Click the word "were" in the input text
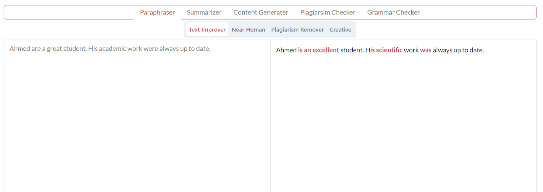Viewport: 543px width, 192px height. [x=151, y=49]
